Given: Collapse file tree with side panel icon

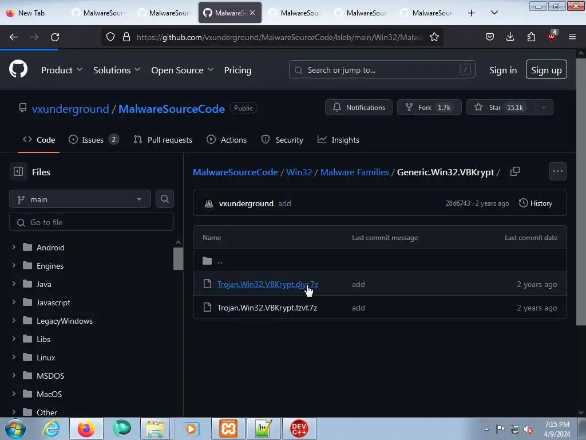Looking at the screenshot, I should point(18,172).
